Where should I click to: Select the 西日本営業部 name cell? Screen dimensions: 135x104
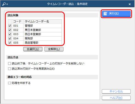(x=43, y=34)
